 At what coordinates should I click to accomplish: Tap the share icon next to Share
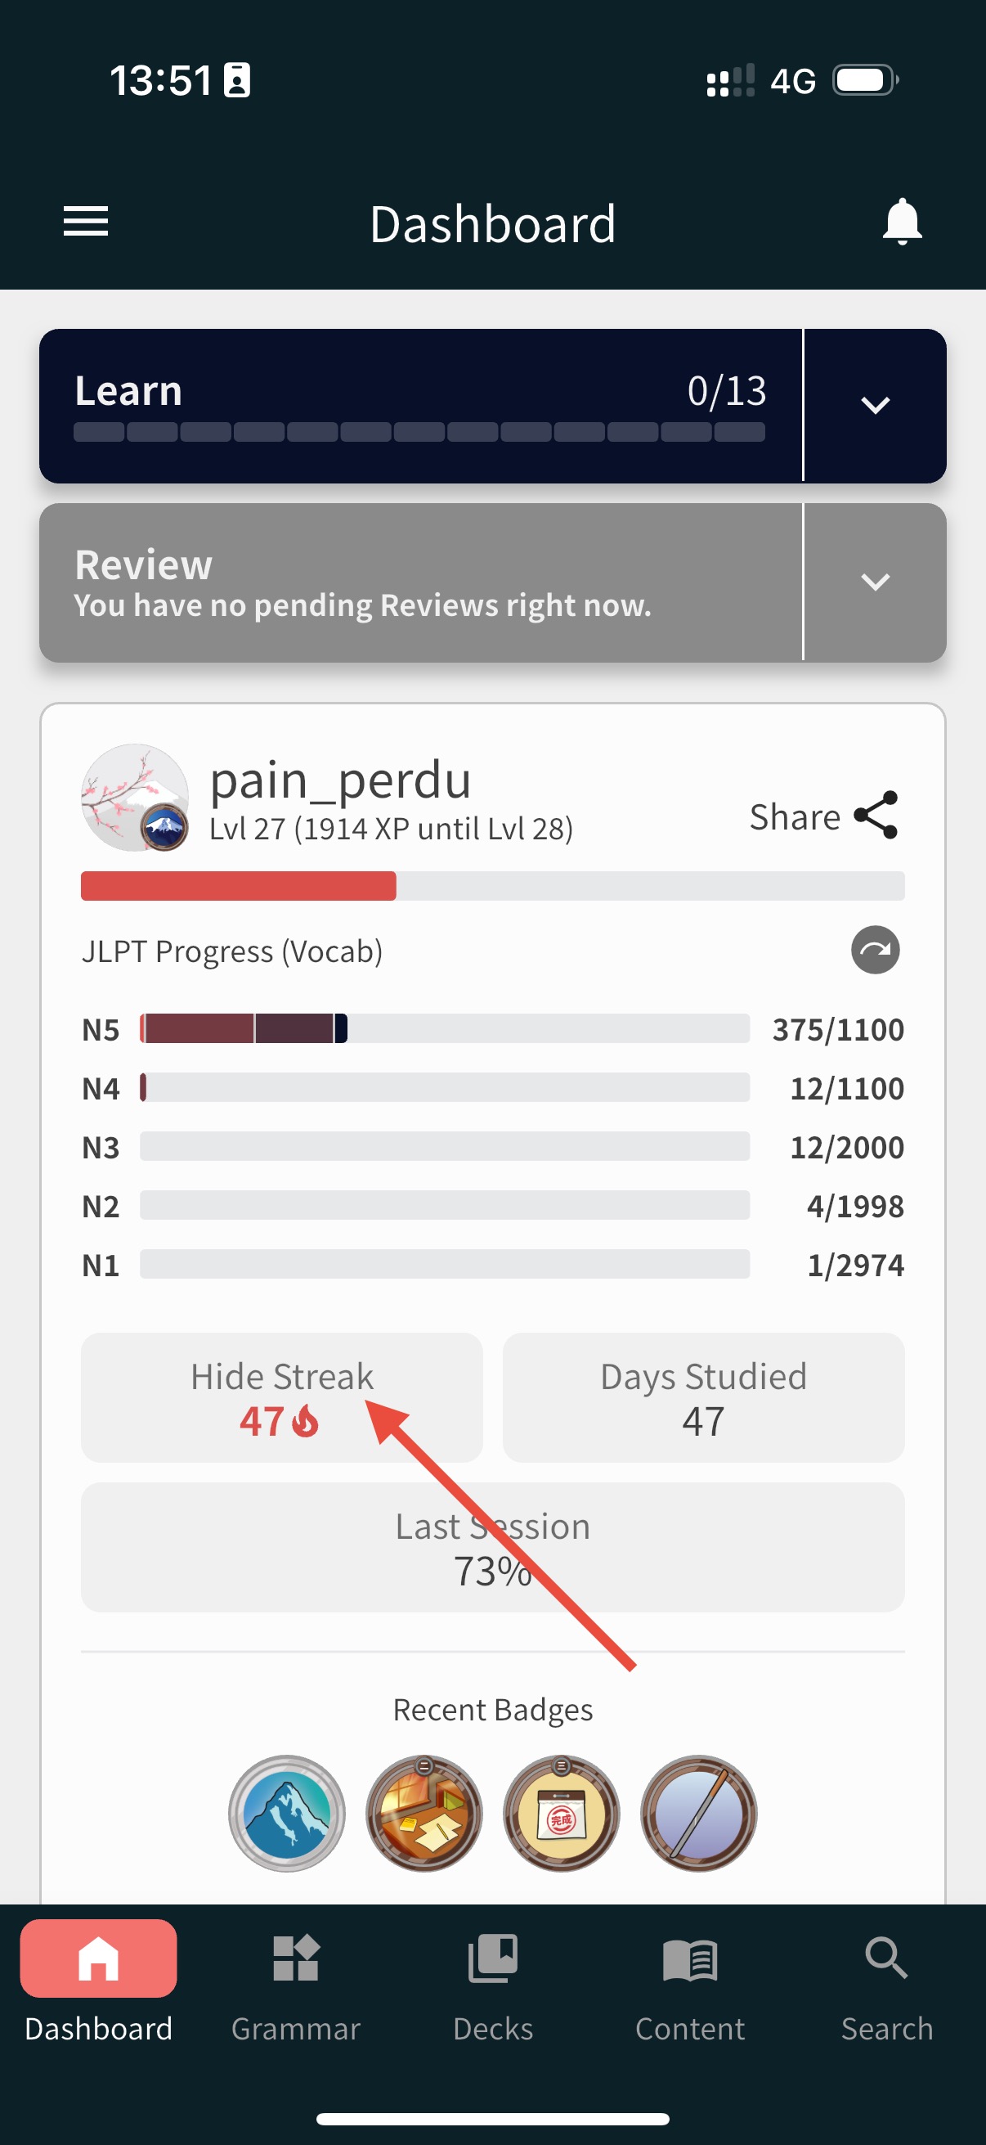coord(876,815)
